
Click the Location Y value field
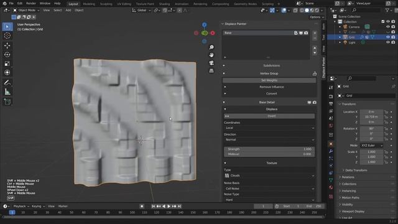pyautogui.click(x=371, y=117)
